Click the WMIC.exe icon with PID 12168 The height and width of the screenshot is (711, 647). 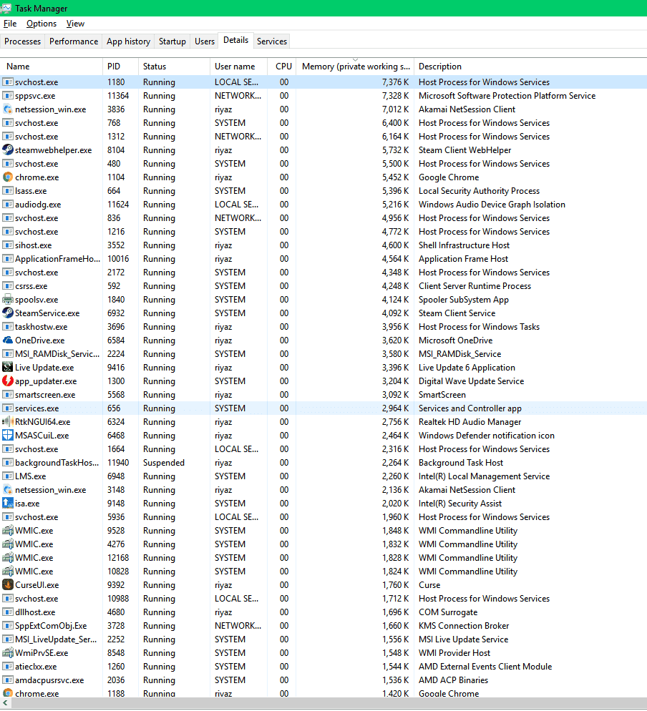7,558
